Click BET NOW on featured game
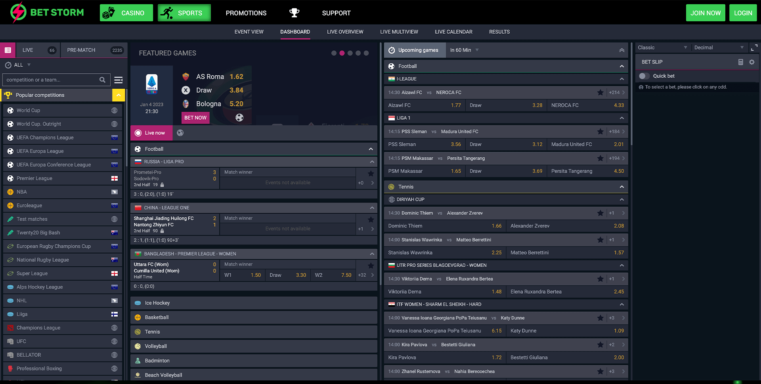Image resolution: width=761 pixels, height=384 pixels. point(195,118)
